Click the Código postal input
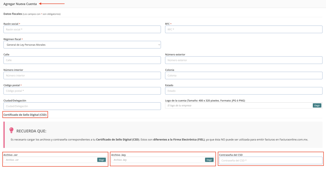 pos(82,91)
